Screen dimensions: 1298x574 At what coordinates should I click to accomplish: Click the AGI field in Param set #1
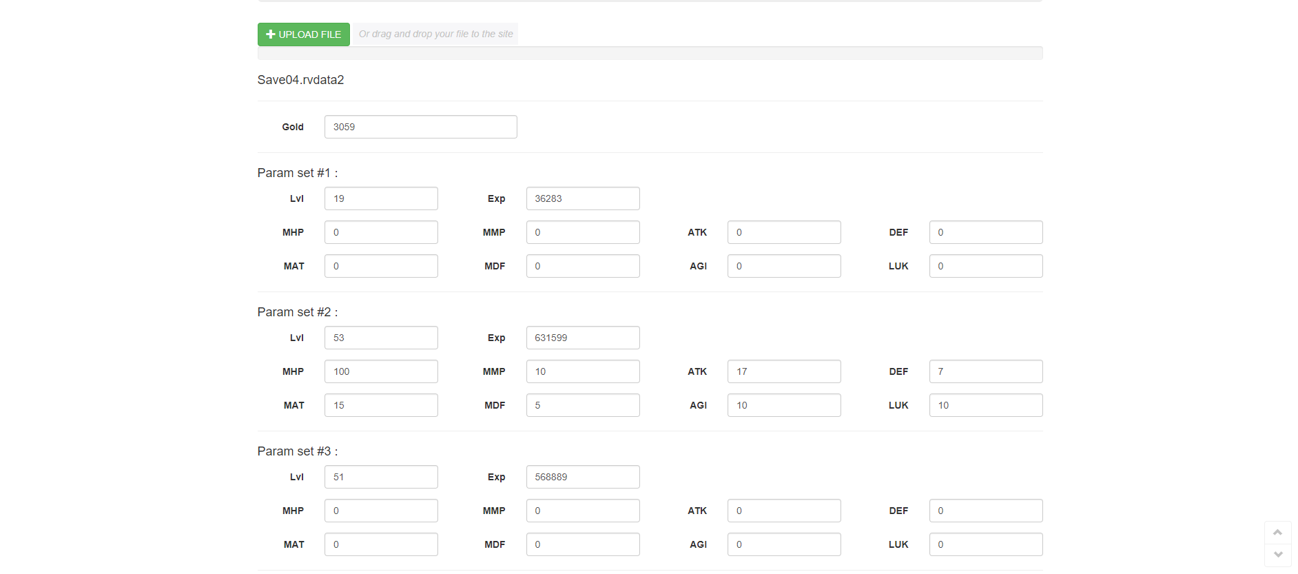click(783, 266)
